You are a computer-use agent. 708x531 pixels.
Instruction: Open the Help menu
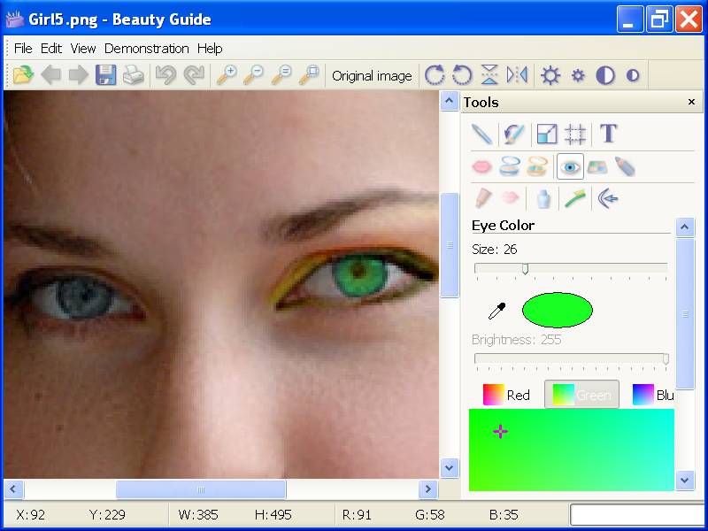(x=210, y=49)
